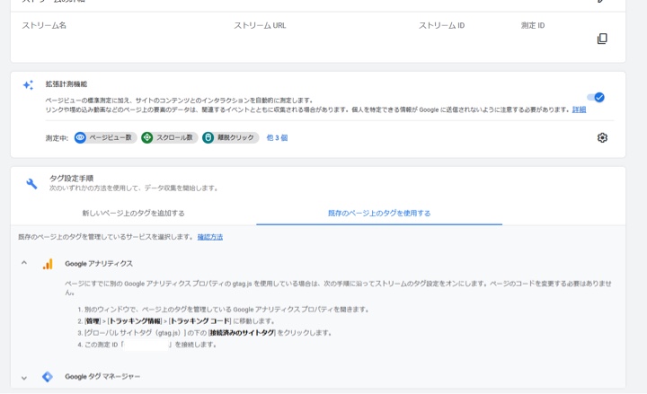
Task: Click the スクロール数 chip
Action: click(169, 137)
